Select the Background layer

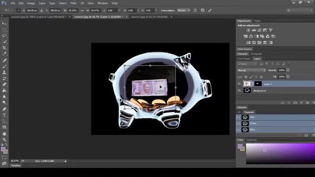(276, 90)
